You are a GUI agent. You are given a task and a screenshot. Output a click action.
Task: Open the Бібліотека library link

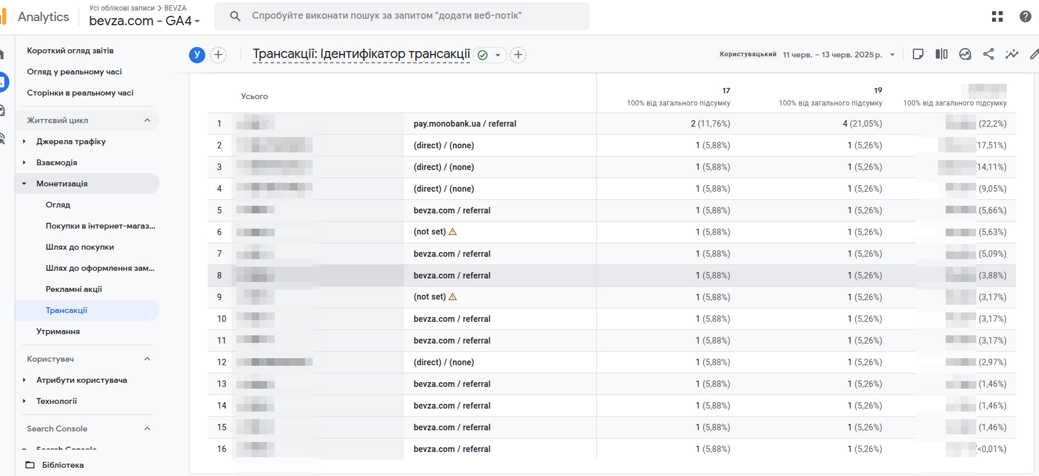(62, 465)
